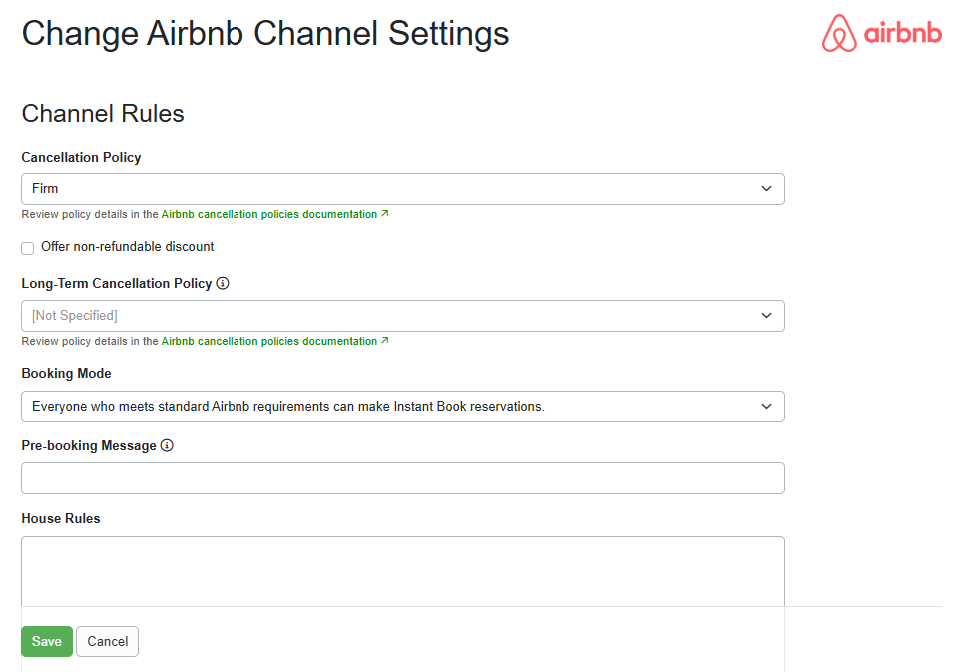Click inside the Pre-booking Message input field
The height and width of the screenshot is (672, 953).
click(399, 477)
